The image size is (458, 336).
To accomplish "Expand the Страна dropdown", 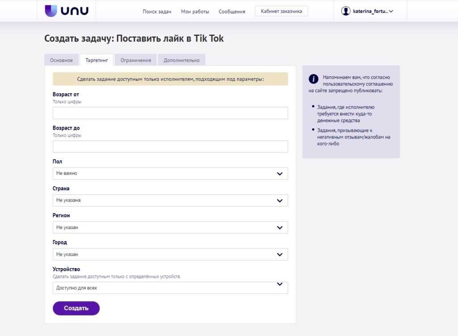I will pyautogui.click(x=170, y=200).
